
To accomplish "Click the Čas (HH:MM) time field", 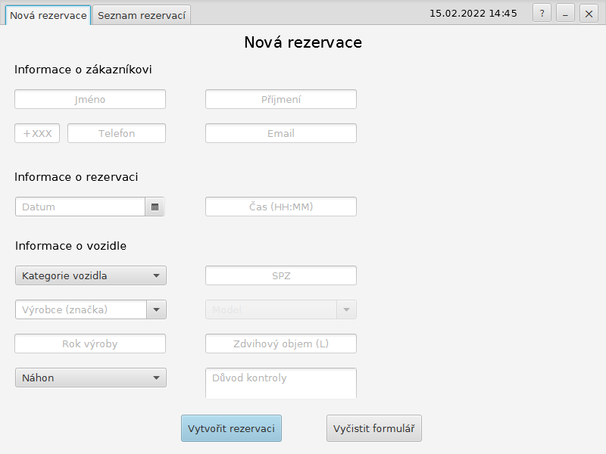I will 281,207.
